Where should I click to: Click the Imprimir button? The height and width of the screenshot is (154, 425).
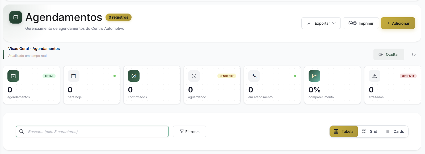[x=361, y=23]
